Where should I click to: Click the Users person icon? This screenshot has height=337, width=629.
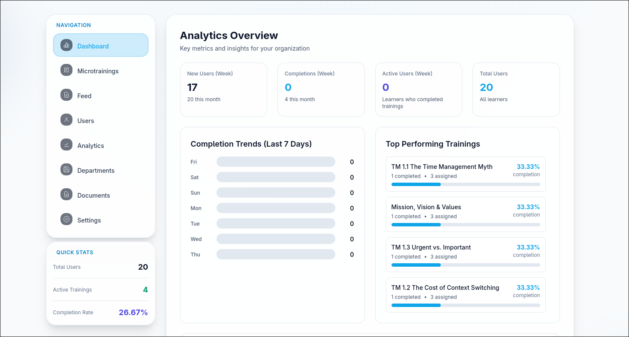[x=66, y=120]
